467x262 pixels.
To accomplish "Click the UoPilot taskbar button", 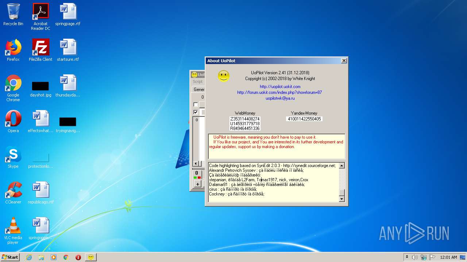I will (91, 257).
